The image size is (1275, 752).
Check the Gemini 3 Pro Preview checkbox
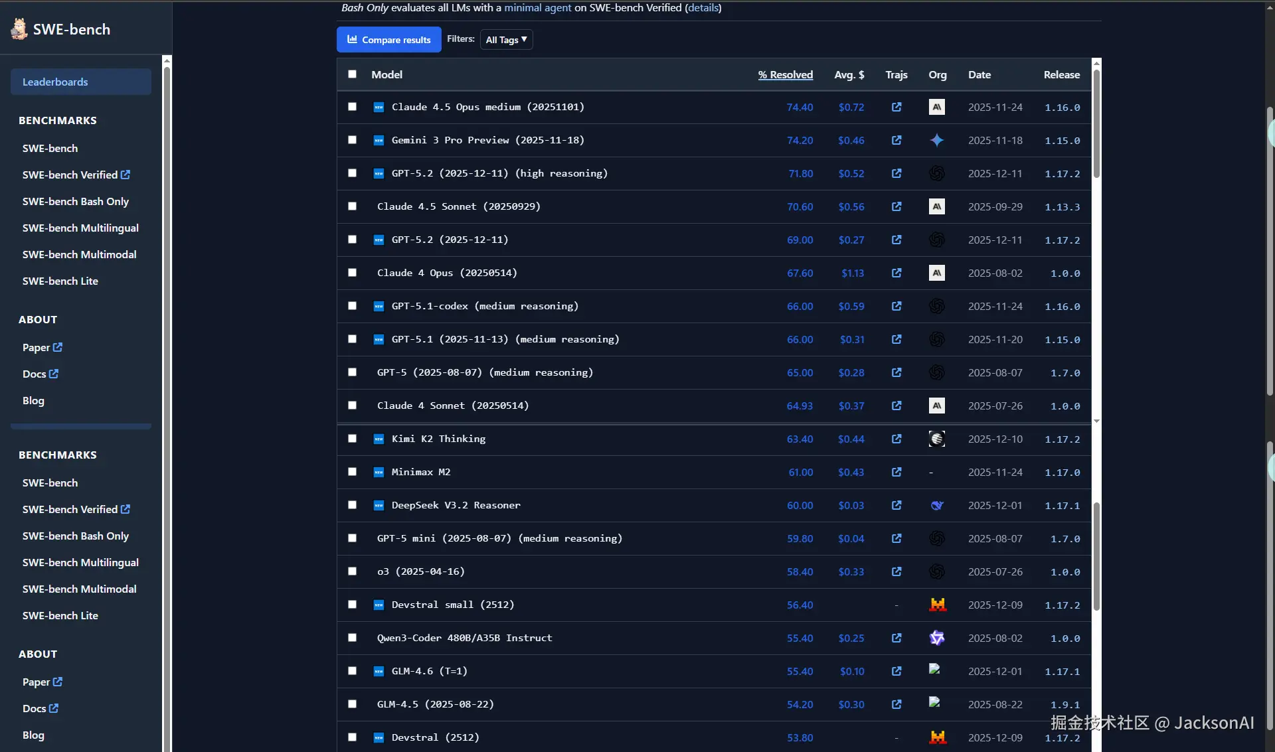352,140
